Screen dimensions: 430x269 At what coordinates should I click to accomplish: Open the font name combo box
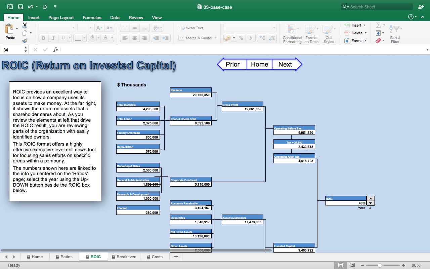tap(57, 28)
